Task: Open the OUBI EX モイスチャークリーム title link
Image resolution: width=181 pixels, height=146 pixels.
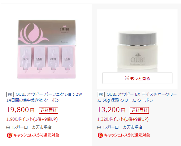Action: click(137, 97)
